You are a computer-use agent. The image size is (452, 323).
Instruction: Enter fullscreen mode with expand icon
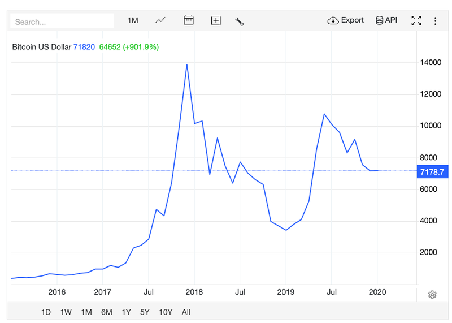(416, 20)
